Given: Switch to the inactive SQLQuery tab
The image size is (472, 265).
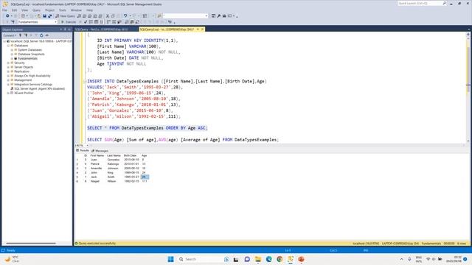Looking at the screenshot, I should 102,29.
